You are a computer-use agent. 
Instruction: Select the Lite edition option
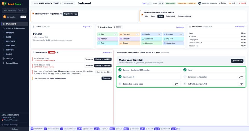[147, 16]
